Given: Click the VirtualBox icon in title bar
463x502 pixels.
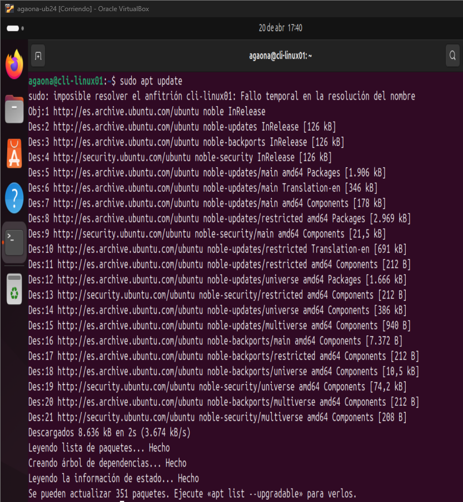Looking at the screenshot, I should (8, 8).
